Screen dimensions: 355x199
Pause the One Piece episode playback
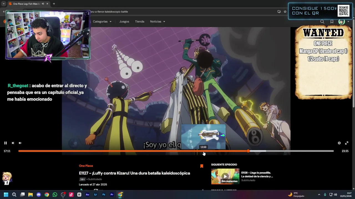click(x=5, y=143)
